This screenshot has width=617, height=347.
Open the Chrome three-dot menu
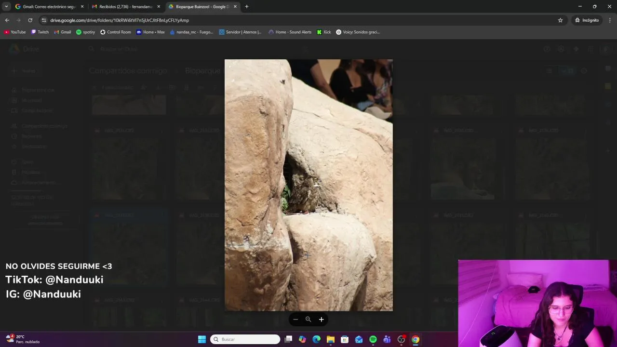pyautogui.click(x=610, y=20)
